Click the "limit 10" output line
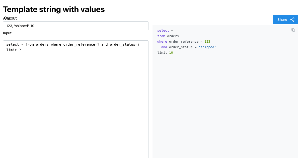 [x=165, y=53]
